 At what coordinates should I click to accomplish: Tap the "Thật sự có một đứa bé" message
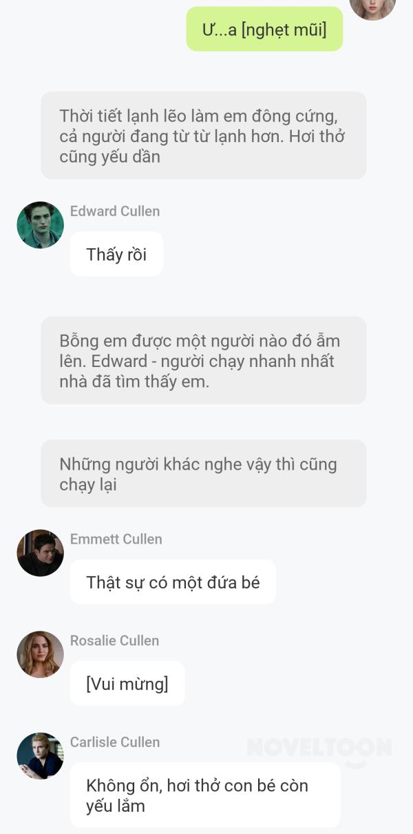173,582
